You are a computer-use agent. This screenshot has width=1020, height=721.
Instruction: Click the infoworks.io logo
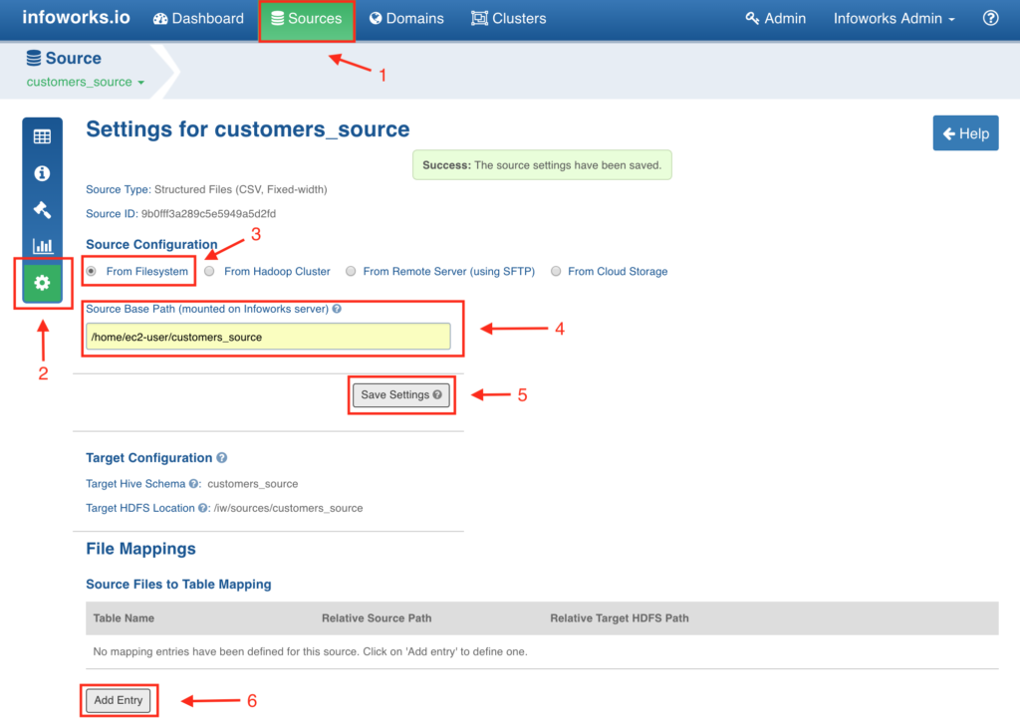coord(75,17)
